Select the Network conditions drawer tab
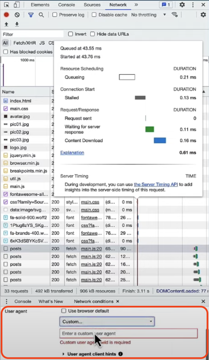The image size is (209, 360). pyautogui.click(x=94, y=301)
